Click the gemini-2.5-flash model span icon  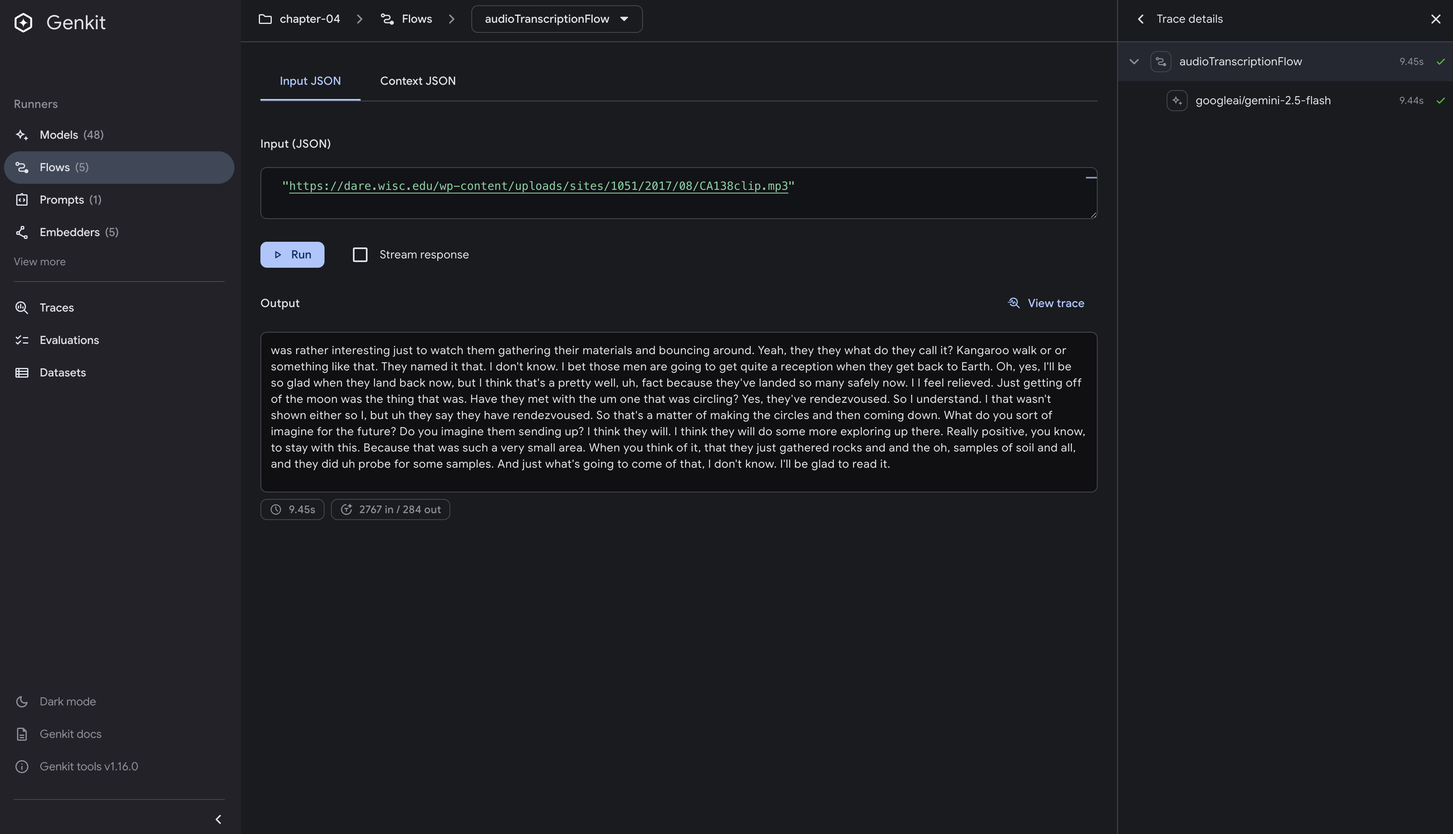click(x=1177, y=100)
